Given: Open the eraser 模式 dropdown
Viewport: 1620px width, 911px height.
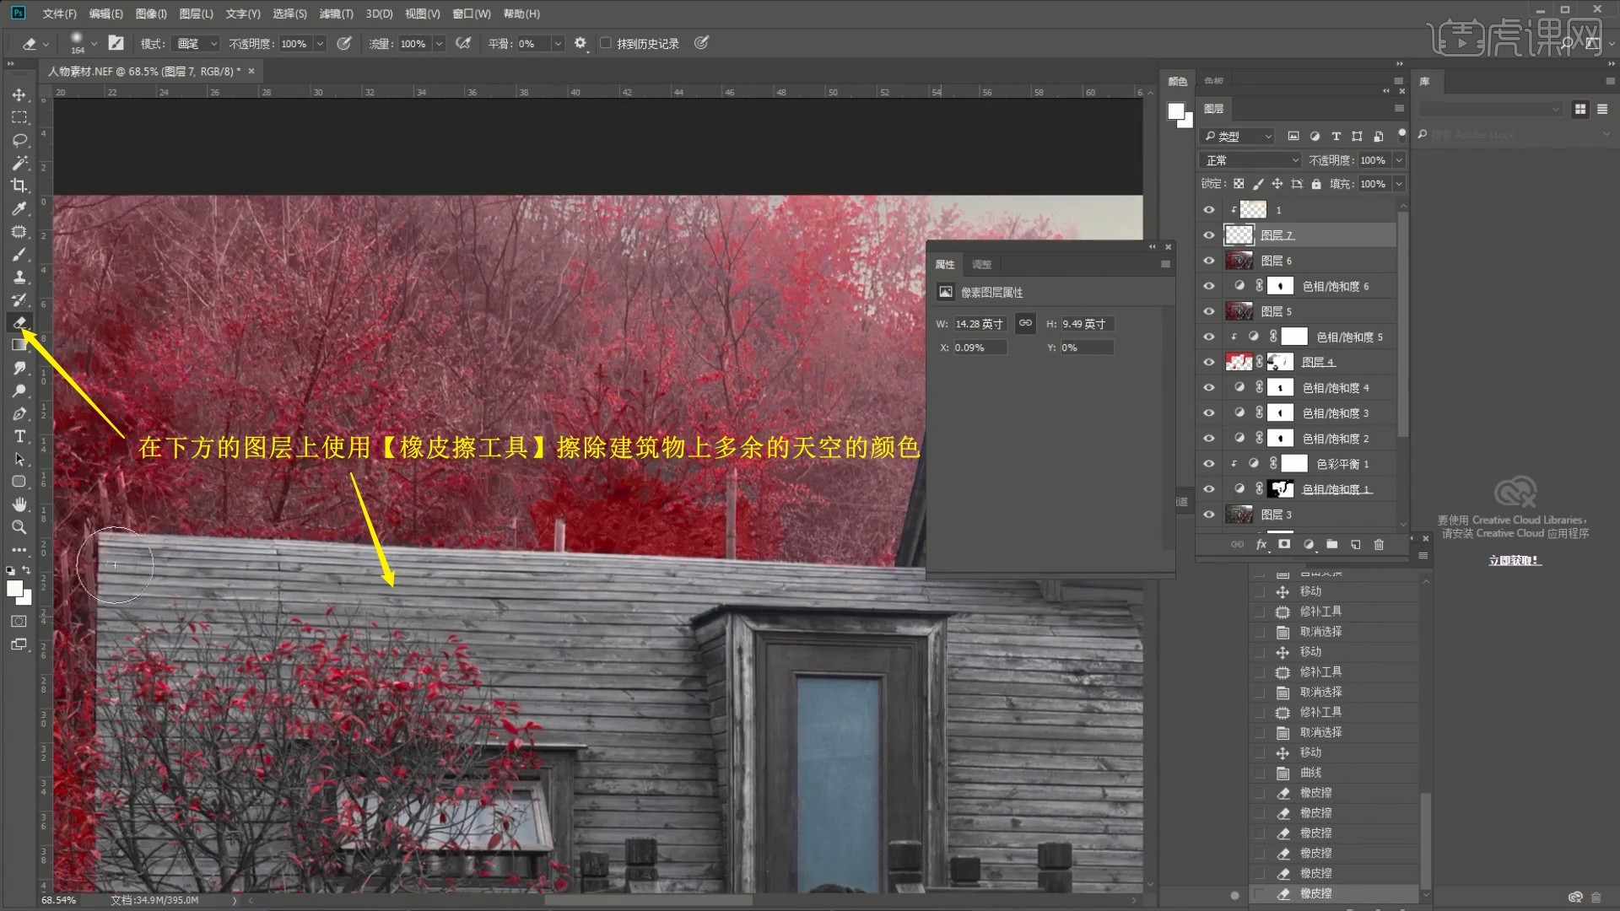Looking at the screenshot, I should pos(196,43).
